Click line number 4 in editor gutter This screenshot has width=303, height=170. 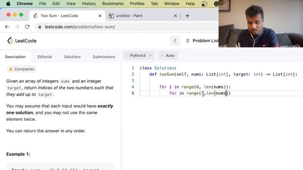pos(133,87)
